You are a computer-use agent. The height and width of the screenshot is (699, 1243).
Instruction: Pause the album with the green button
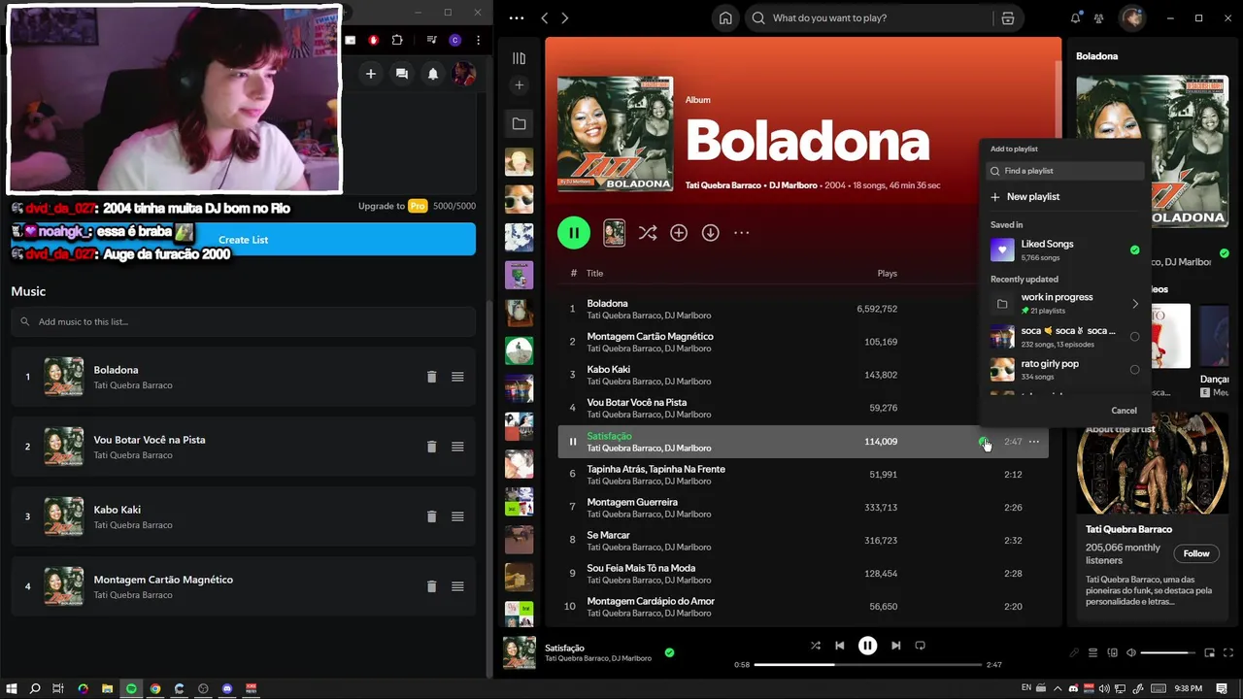click(573, 233)
